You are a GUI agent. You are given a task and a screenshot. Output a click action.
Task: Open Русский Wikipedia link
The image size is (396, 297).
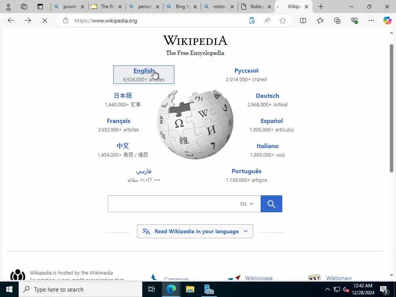[246, 75]
